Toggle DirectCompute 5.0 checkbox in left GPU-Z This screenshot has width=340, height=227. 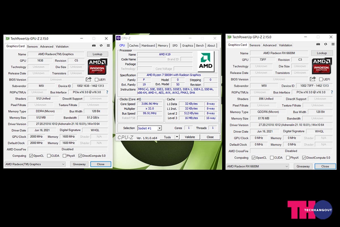(x=80, y=156)
